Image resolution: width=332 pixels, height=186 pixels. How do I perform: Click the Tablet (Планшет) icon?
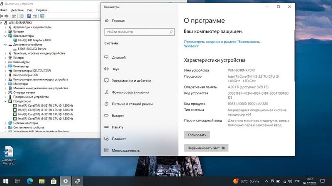click(x=107, y=138)
